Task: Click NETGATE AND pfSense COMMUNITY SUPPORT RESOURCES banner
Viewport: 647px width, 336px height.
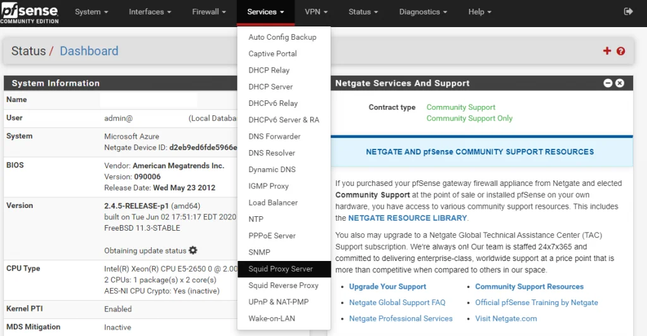Action: click(481, 151)
